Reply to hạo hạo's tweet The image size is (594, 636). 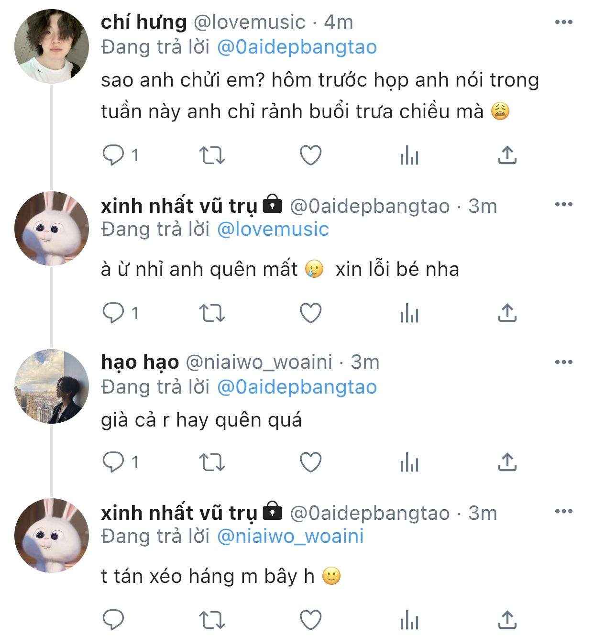click(113, 462)
